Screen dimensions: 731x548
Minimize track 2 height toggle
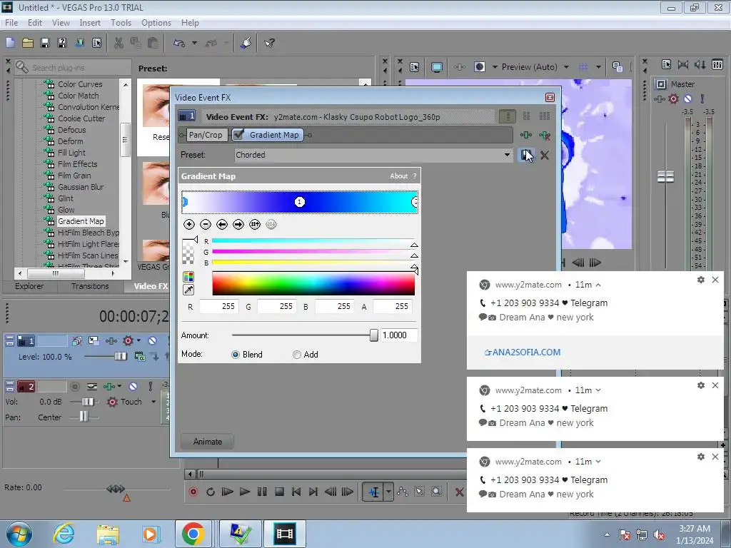pos(9,386)
